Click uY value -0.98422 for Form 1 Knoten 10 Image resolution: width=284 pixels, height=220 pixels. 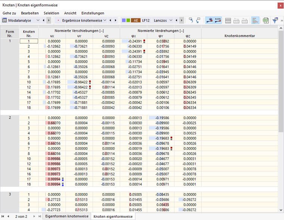[79, 82]
